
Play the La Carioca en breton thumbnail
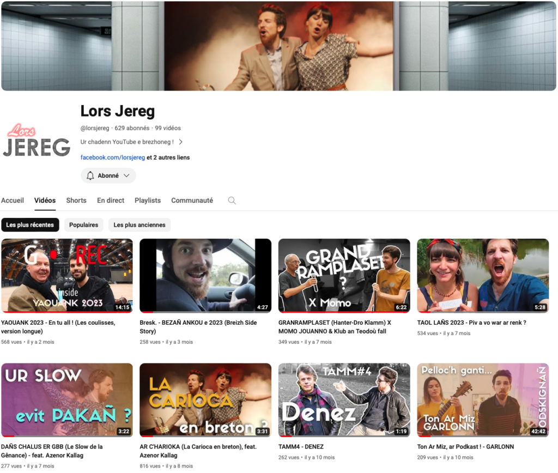tap(205, 399)
